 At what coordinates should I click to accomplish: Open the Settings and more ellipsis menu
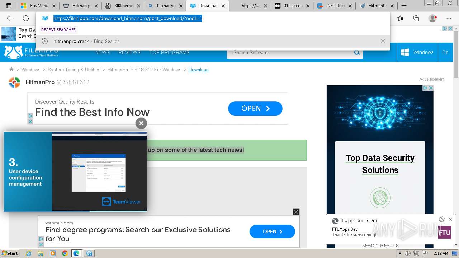(x=449, y=18)
